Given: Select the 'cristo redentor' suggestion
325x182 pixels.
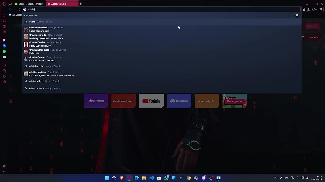Looking at the screenshot, I should [x=161, y=88].
